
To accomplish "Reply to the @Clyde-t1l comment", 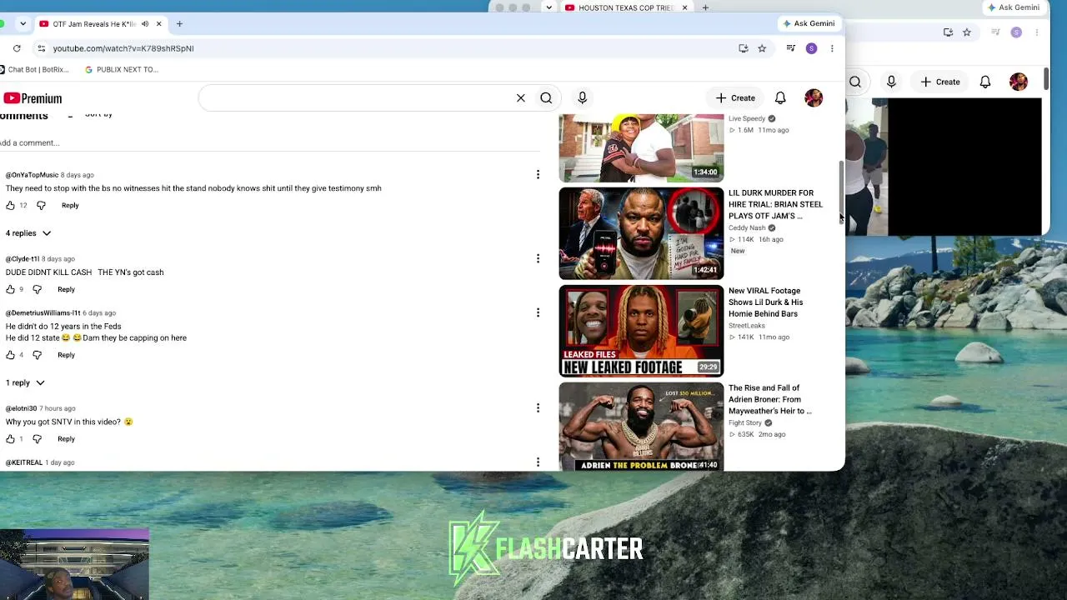I will pyautogui.click(x=66, y=289).
